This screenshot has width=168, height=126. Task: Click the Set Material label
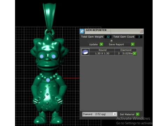(127, 114)
